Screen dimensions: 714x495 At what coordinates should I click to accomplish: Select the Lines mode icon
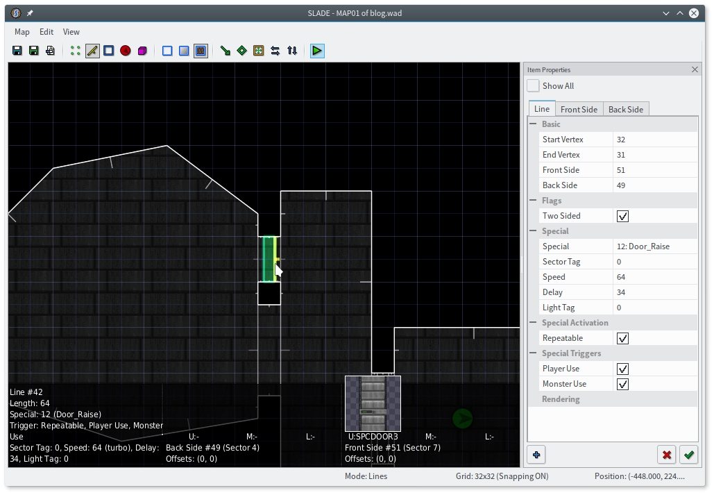(x=92, y=51)
